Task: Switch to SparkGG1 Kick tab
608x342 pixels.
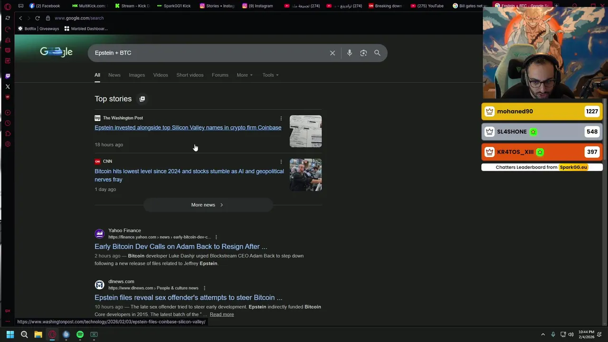Action: point(174,6)
